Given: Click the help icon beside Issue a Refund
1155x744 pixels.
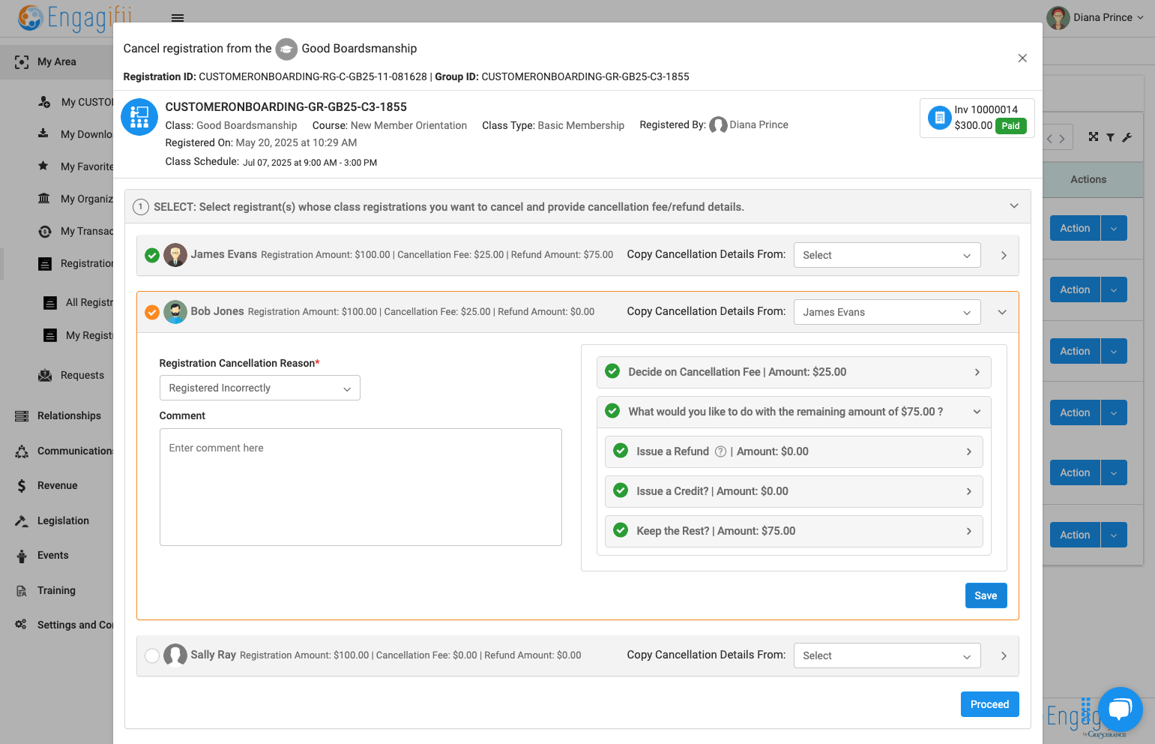Looking at the screenshot, I should [x=720, y=451].
